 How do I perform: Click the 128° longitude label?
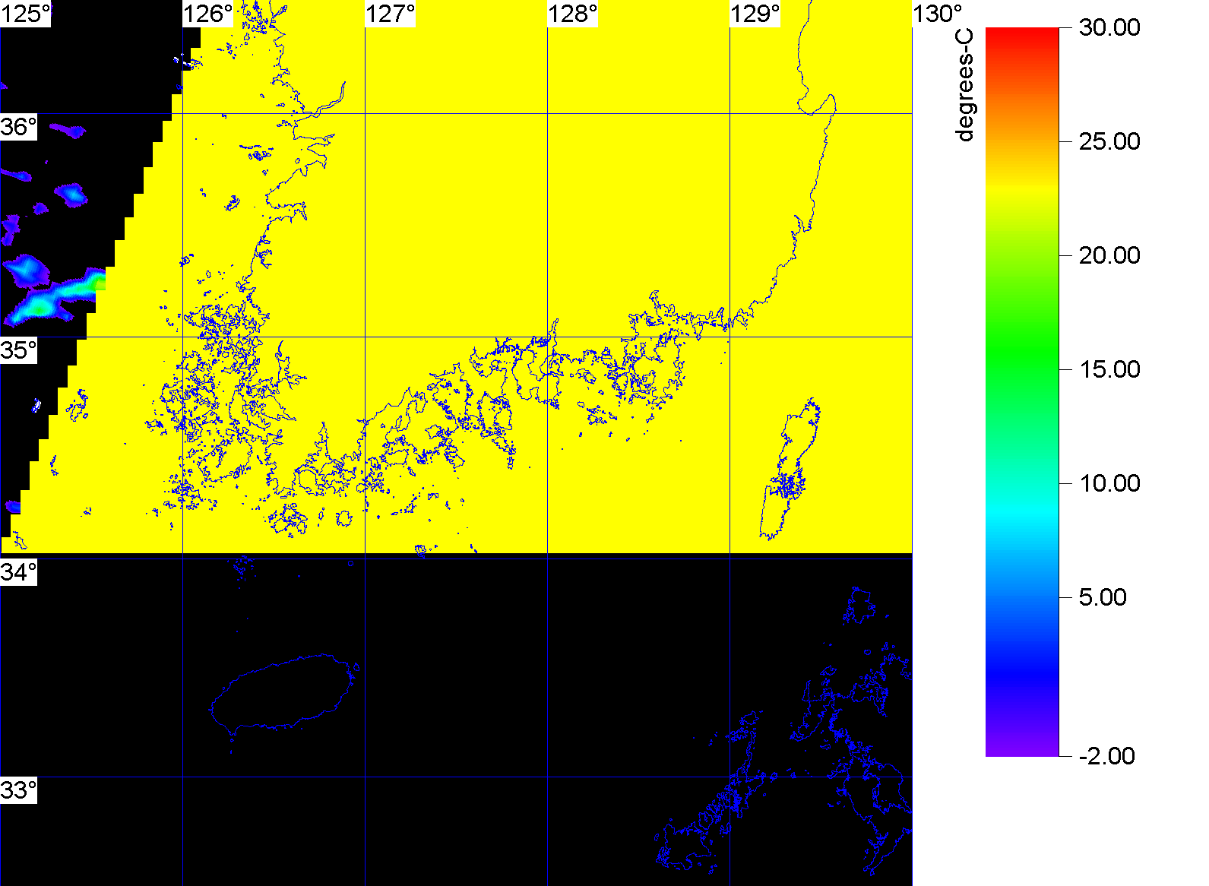573,14
